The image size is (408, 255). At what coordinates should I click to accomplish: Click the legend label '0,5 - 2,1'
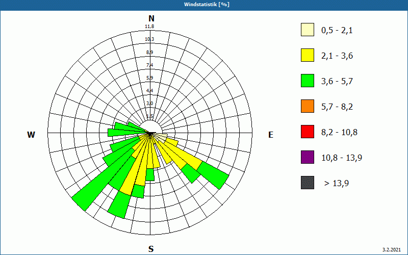click(337, 31)
